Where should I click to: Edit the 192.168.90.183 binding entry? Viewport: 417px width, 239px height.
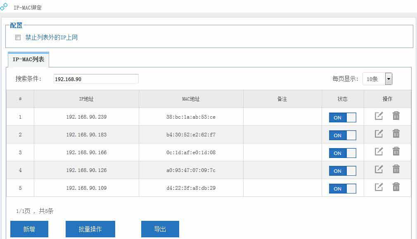pyautogui.click(x=379, y=134)
